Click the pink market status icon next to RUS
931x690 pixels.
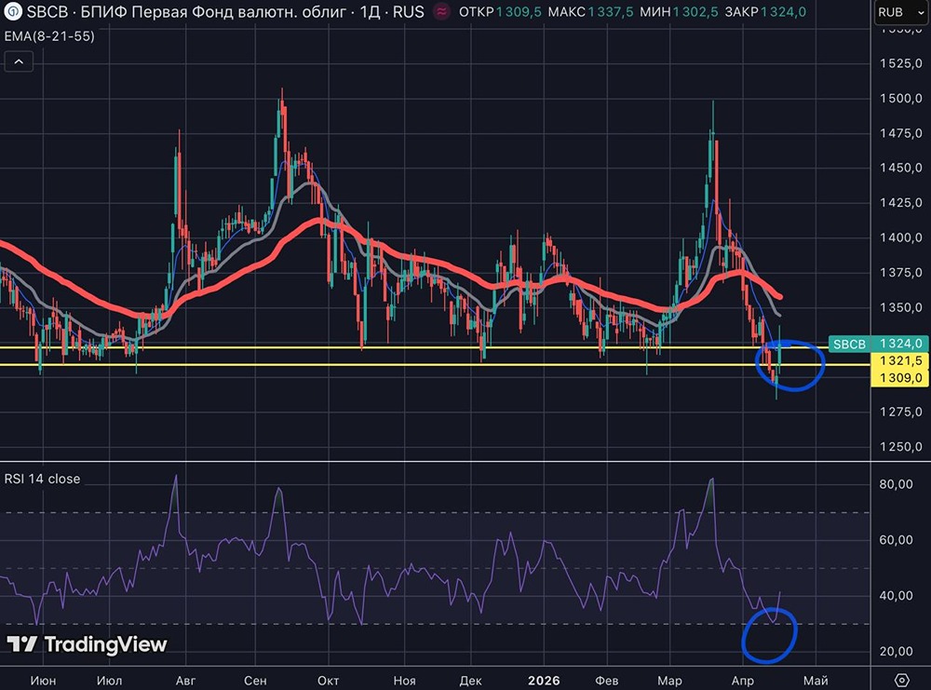[441, 12]
